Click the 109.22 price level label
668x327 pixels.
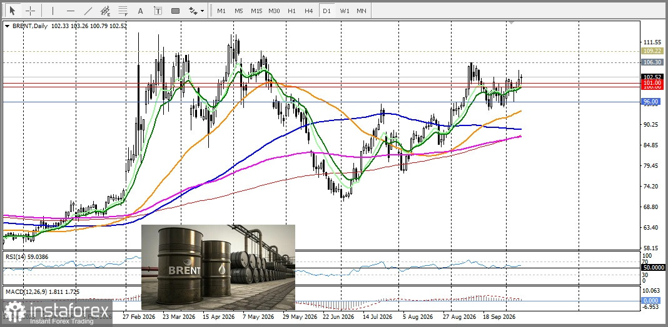(652, 51)
